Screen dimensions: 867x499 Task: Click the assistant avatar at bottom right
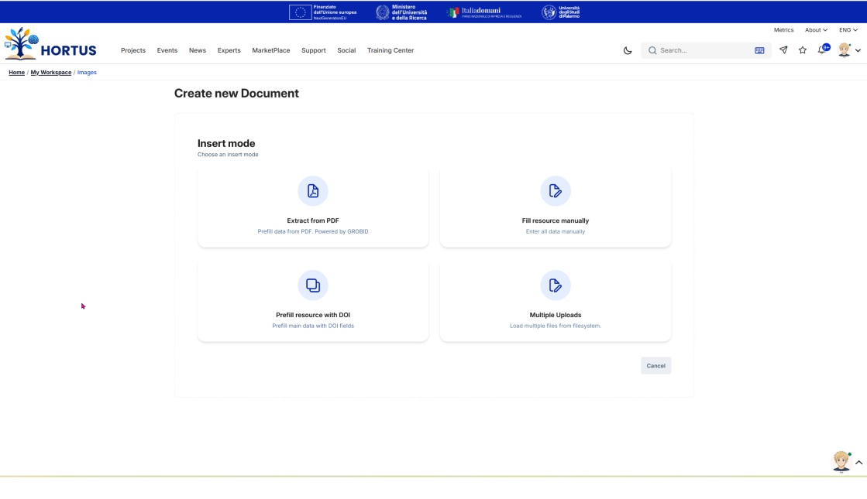click(x=841, y=461)
